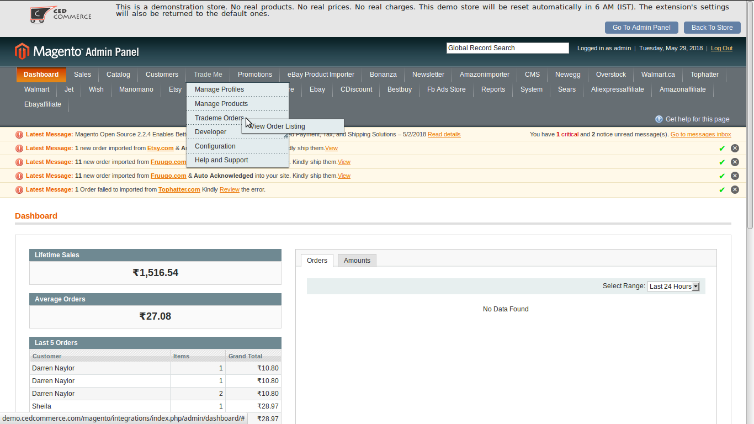Open the Ebayaffiliate menu
Image resolution: width=754 pixels, height=424 pixels.
[43, 104]
